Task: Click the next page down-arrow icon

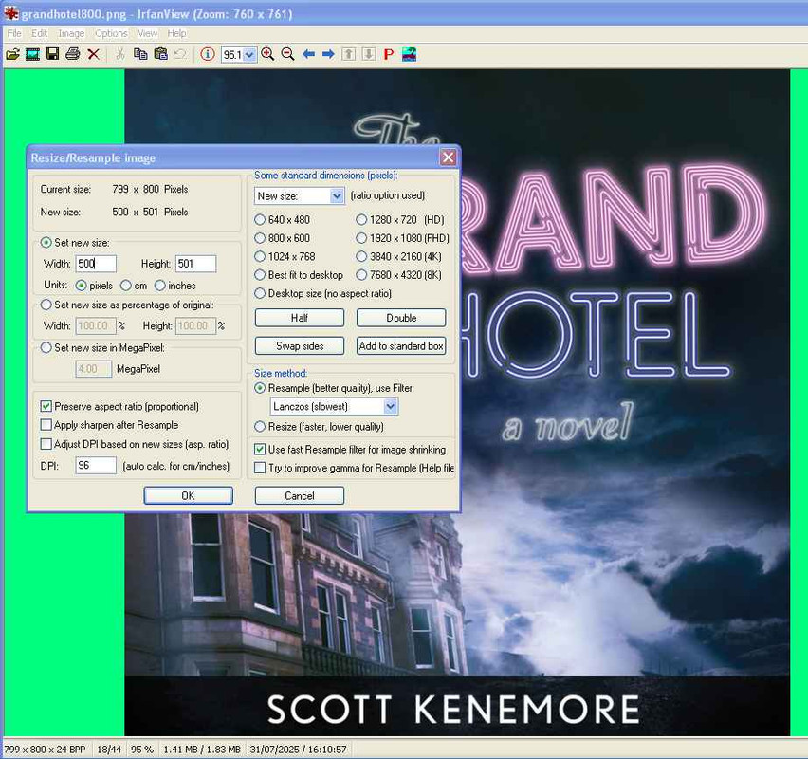Action: (x=369, y=54)
